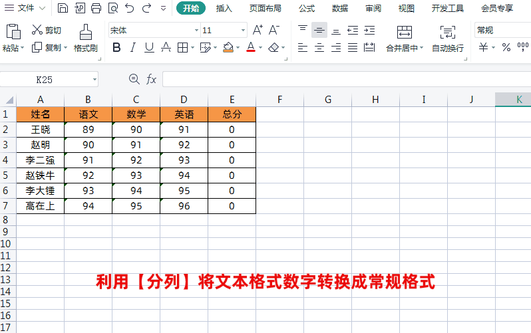531x333 pixels.
Task: Toggle italic formatting
Action: tap(133, 48)
